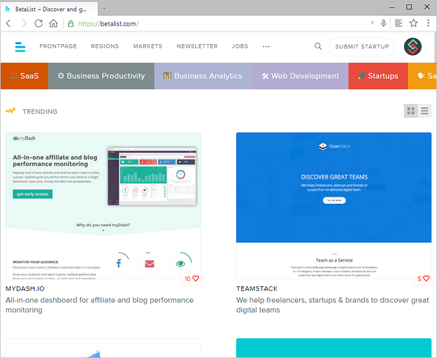
Task: Open the Teamstack screenshot thumbnail
Action: pos(334,206)
